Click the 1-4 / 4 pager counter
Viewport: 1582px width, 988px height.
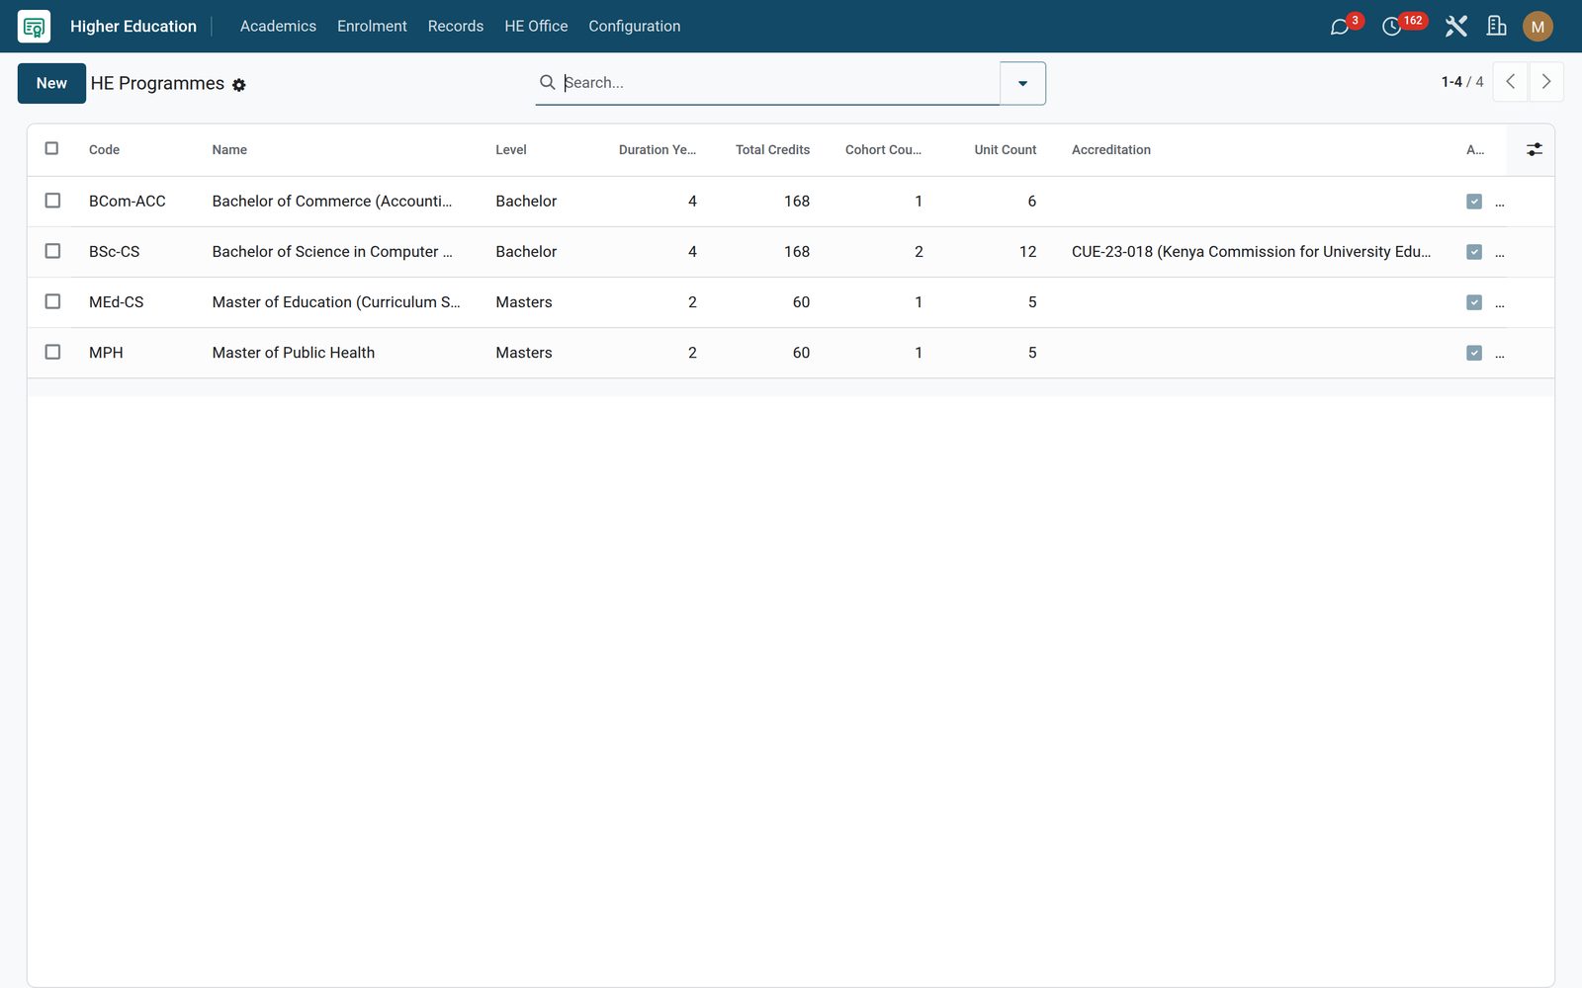click(x=1462, y=82)
